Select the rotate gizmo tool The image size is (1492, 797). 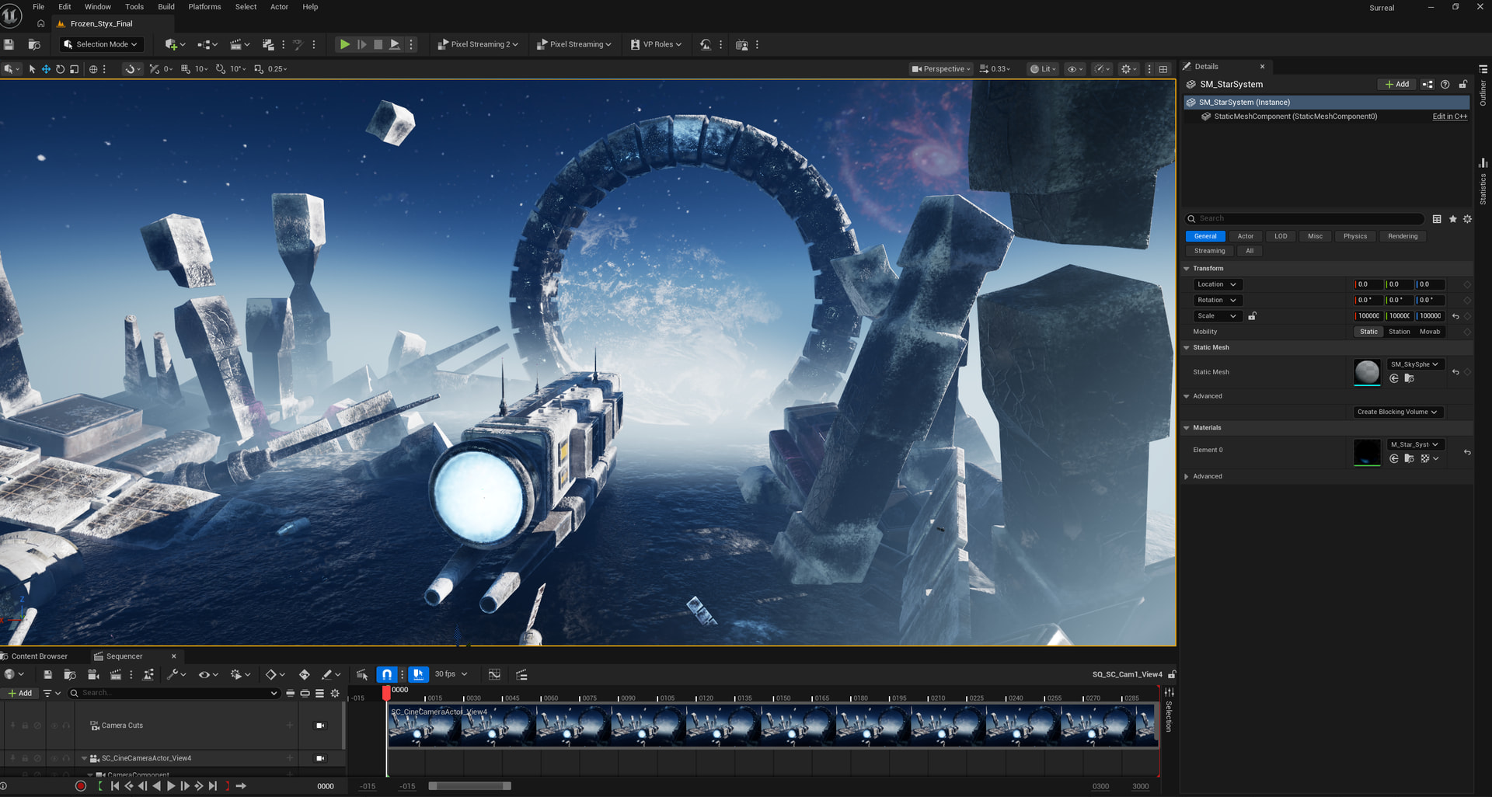point(60,69)
